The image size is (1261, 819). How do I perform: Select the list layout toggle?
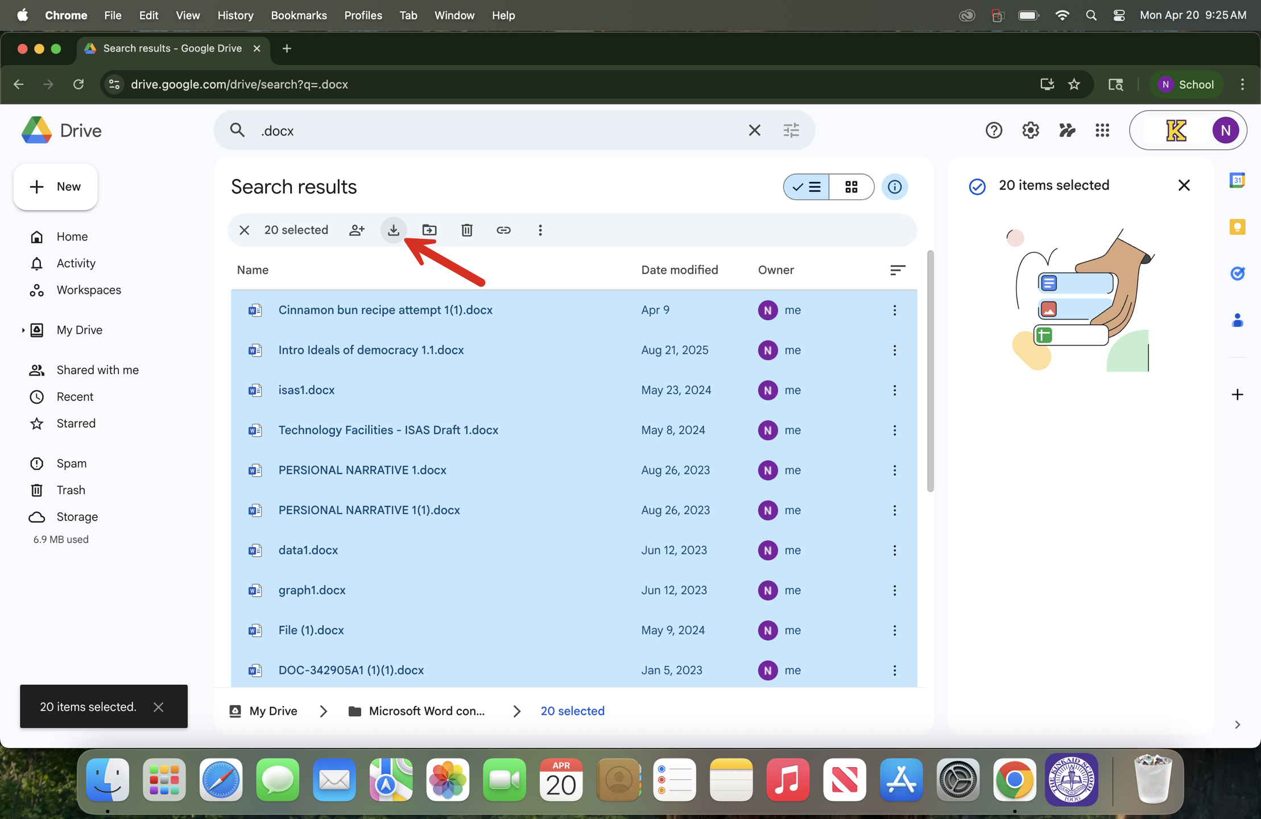tap(807, 187)
